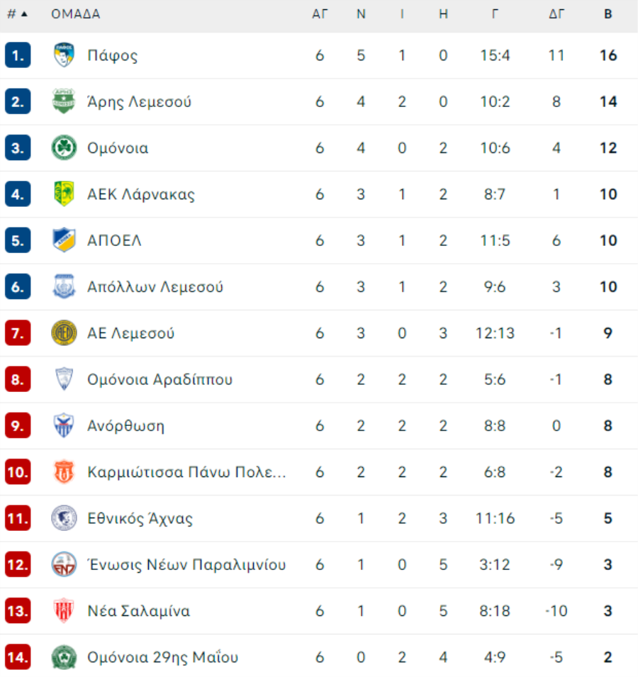The width and height of the screenshot is (638, 677).
Task: Click the Πάφος team crest icon
Action: (64, 55)
